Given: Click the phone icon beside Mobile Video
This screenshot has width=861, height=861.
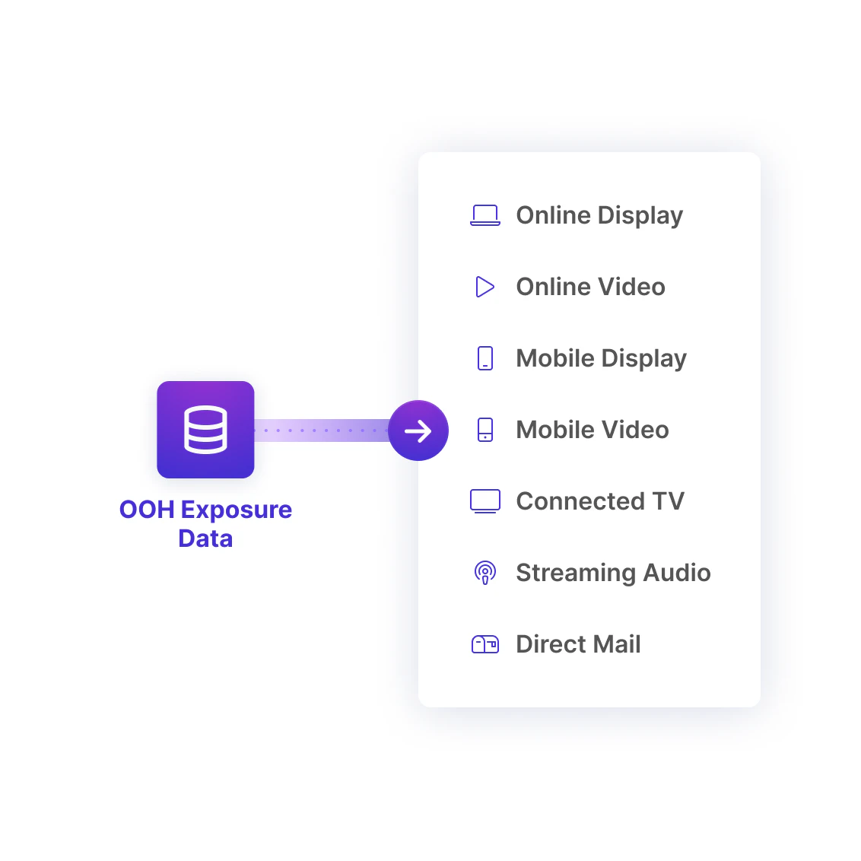Looking at the screenshot, I should pos(485,430).
